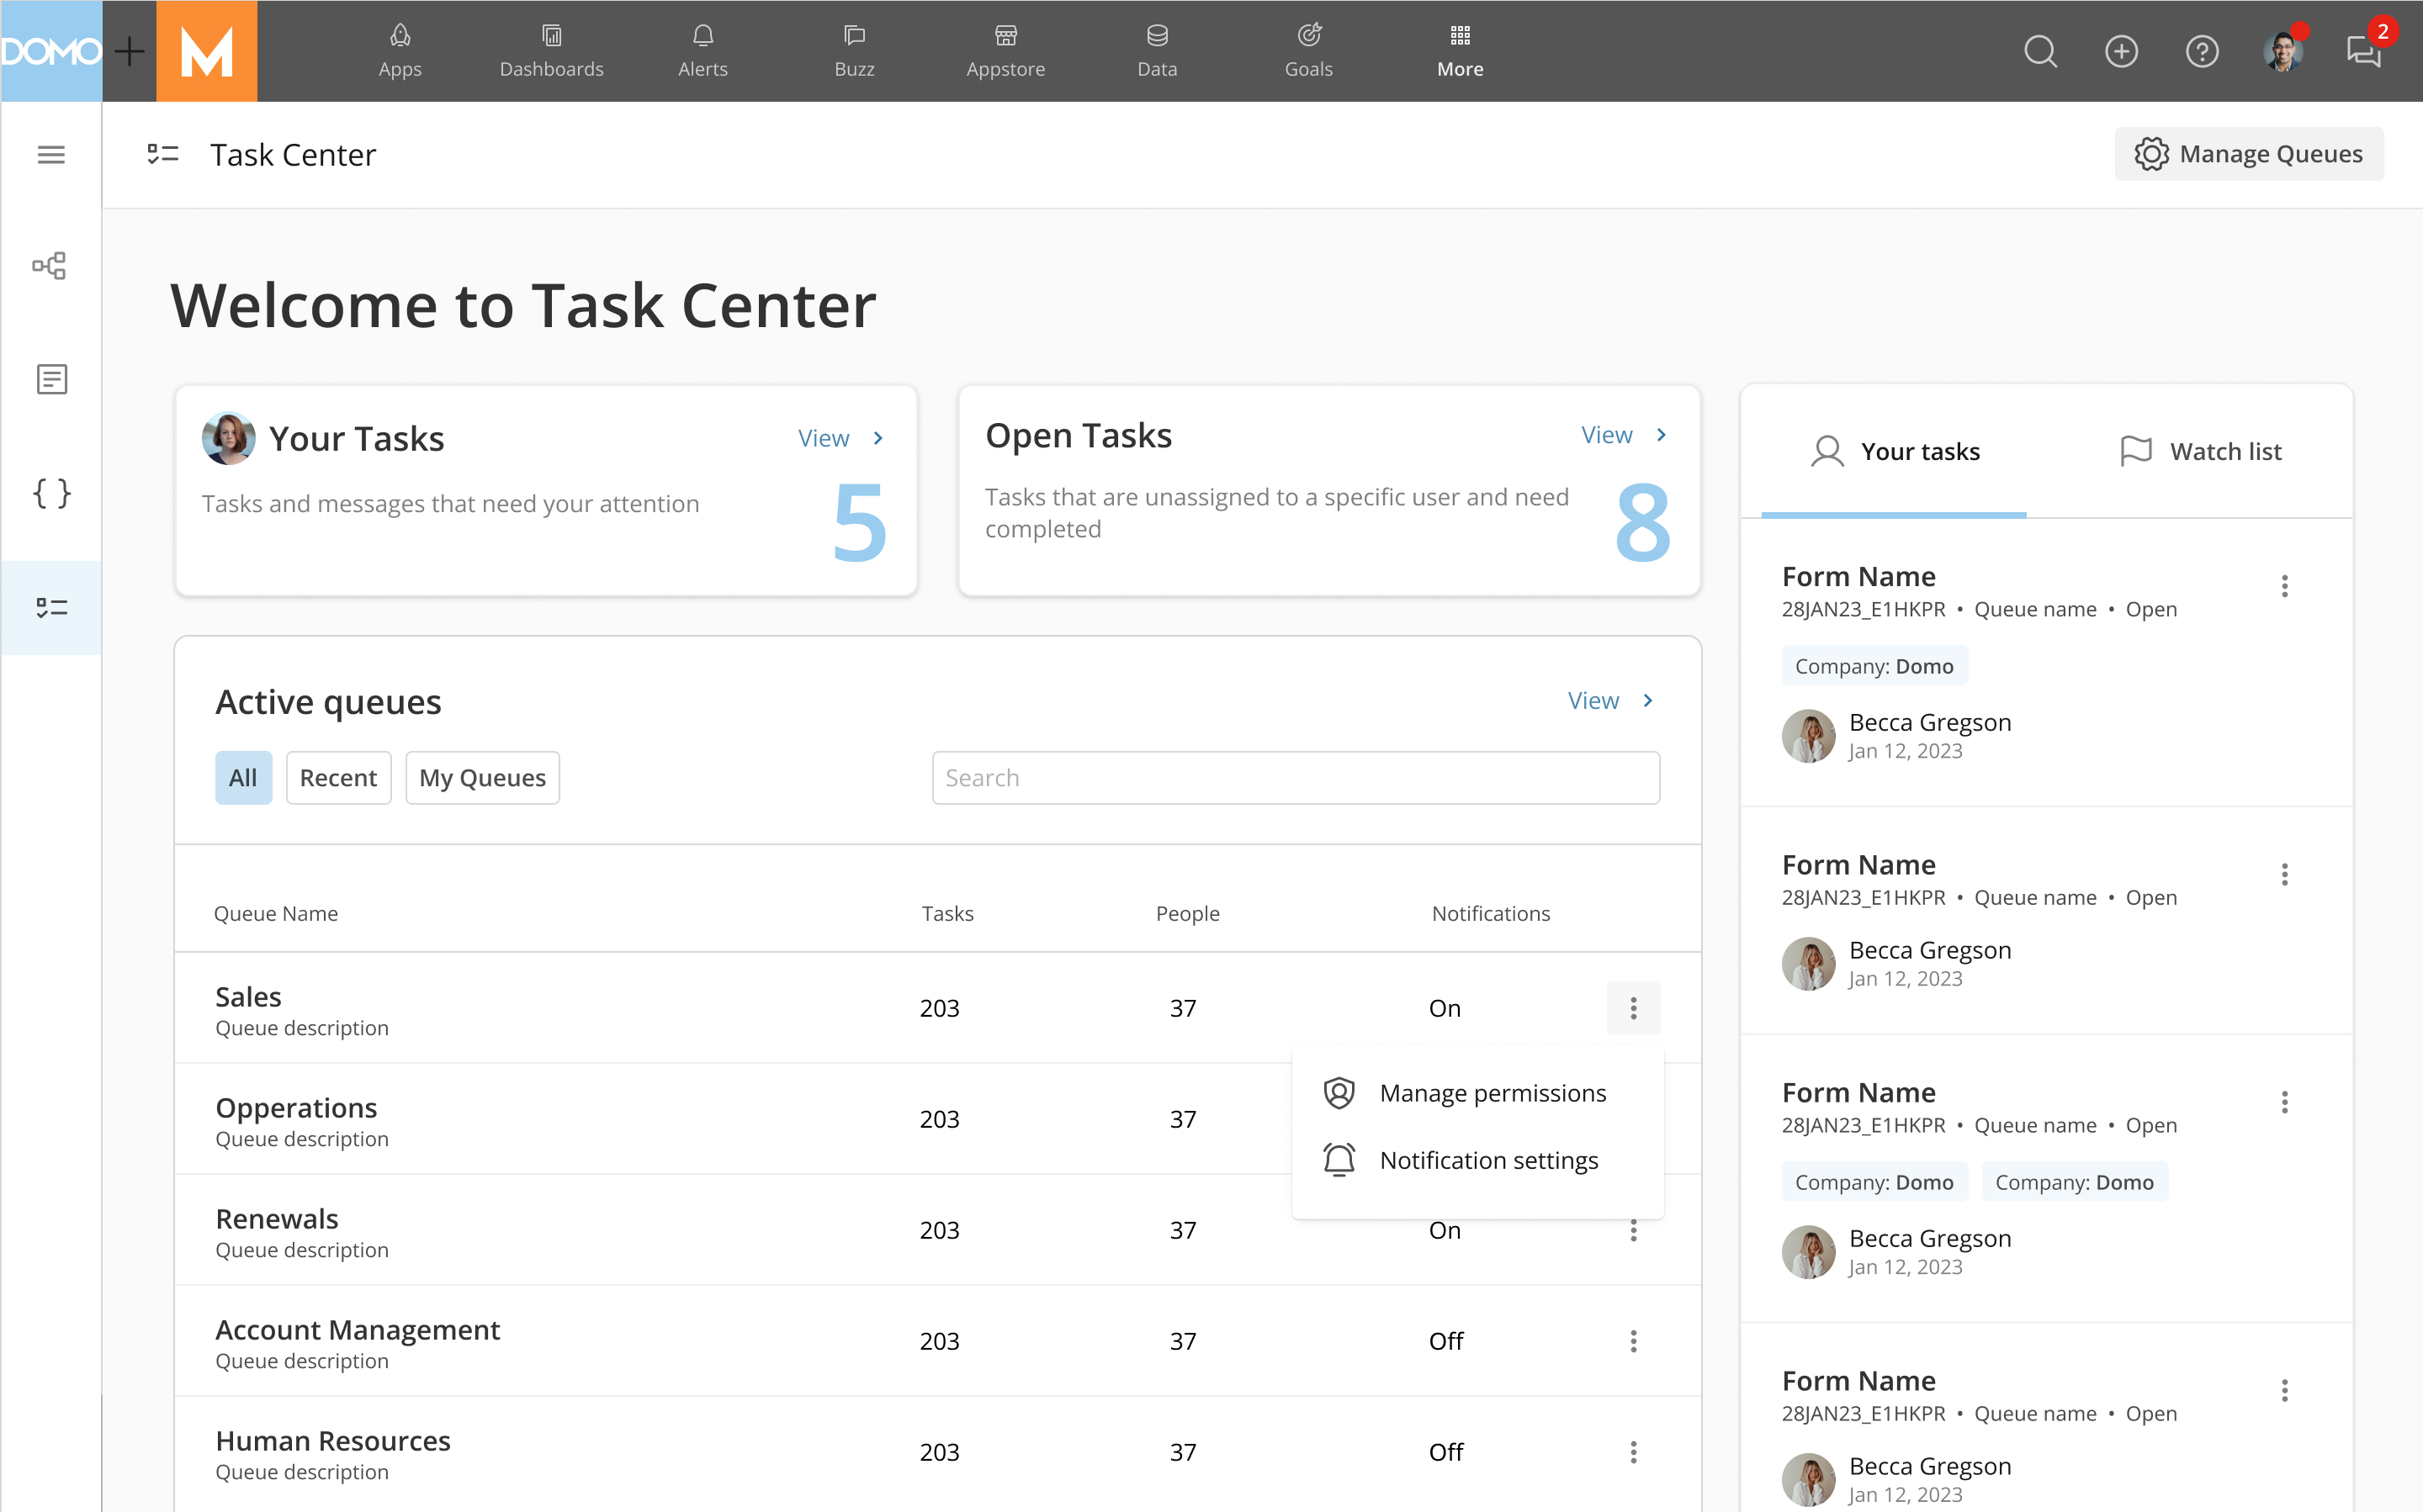Select the Task Center sidebar icon
Screen dimensions: 2423x1512
coord(51,607)
